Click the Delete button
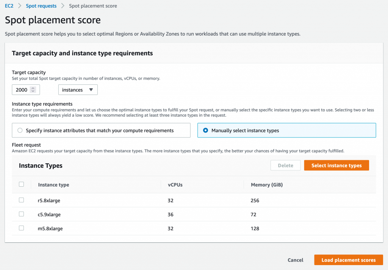388x270 pixels. (x=285, y=165)
